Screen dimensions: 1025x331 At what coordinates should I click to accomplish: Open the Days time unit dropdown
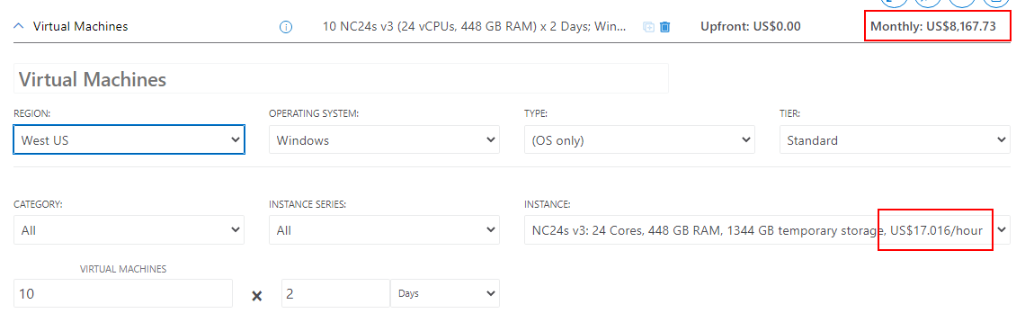point(445,294)
